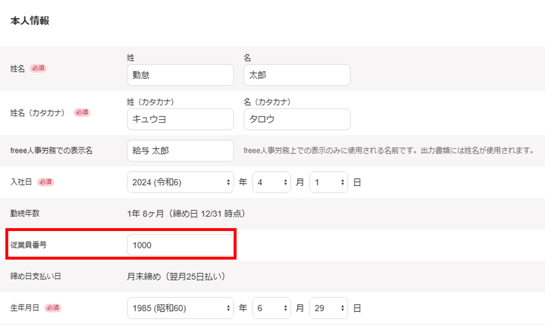This screenshot has height=325, width=545.
Task: Open the 生年月日 year dropdown showing 1985 (昭和60)
Action: pos(180,308)
